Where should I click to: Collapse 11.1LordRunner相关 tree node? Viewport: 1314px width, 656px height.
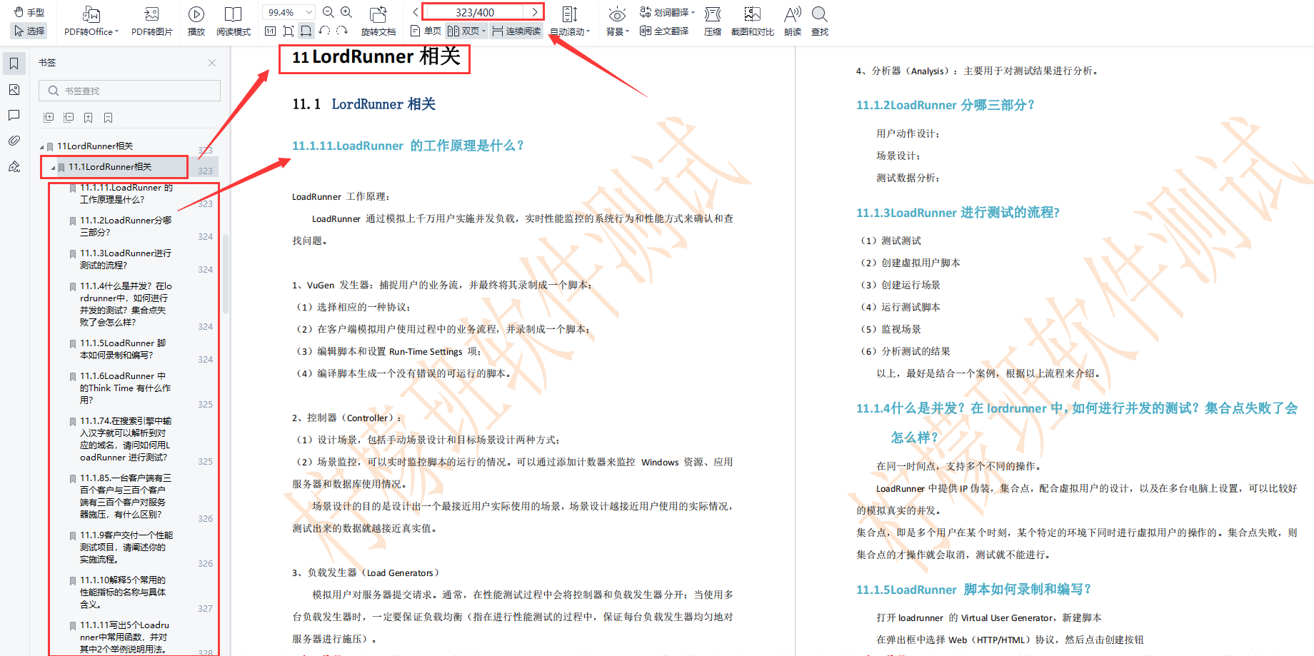53,168
